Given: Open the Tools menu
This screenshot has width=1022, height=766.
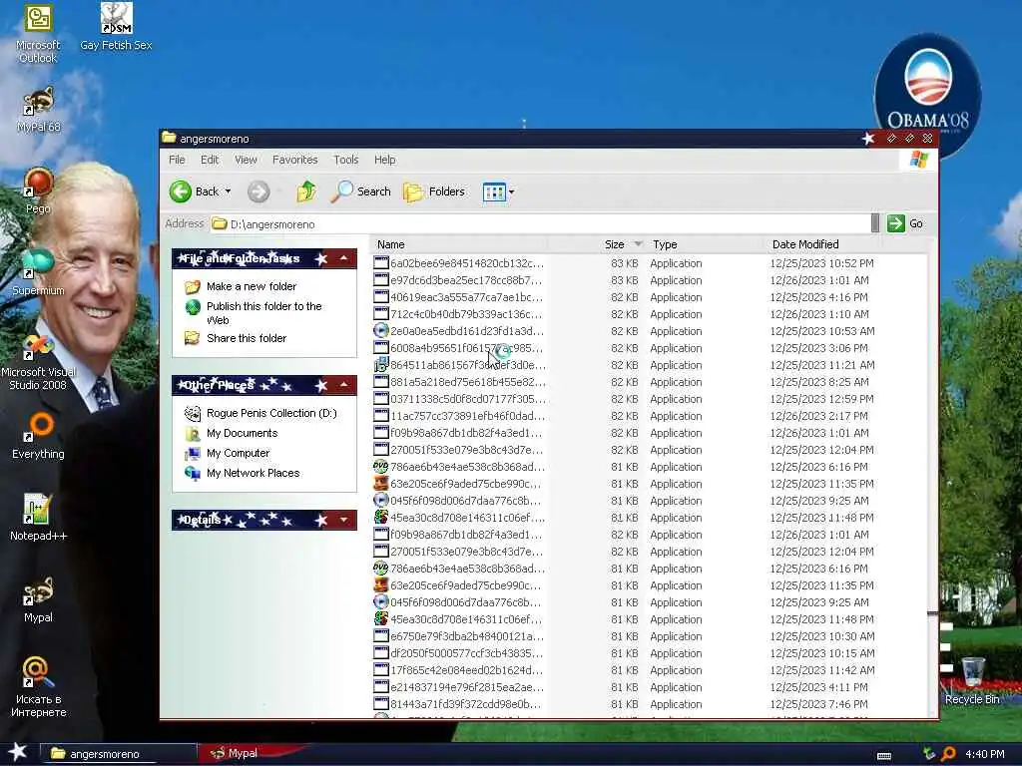Looking at the screenshot, I should (x=346, y=160).
